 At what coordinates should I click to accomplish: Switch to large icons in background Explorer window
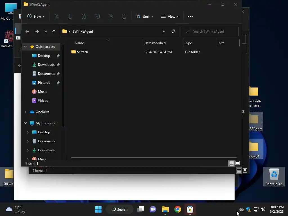pos(245,171)
